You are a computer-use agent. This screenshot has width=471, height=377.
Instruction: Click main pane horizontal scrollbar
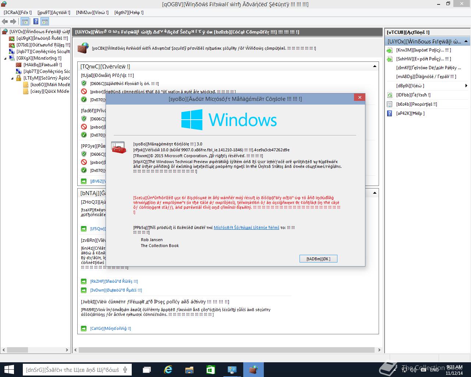click(x=227, y=350)
